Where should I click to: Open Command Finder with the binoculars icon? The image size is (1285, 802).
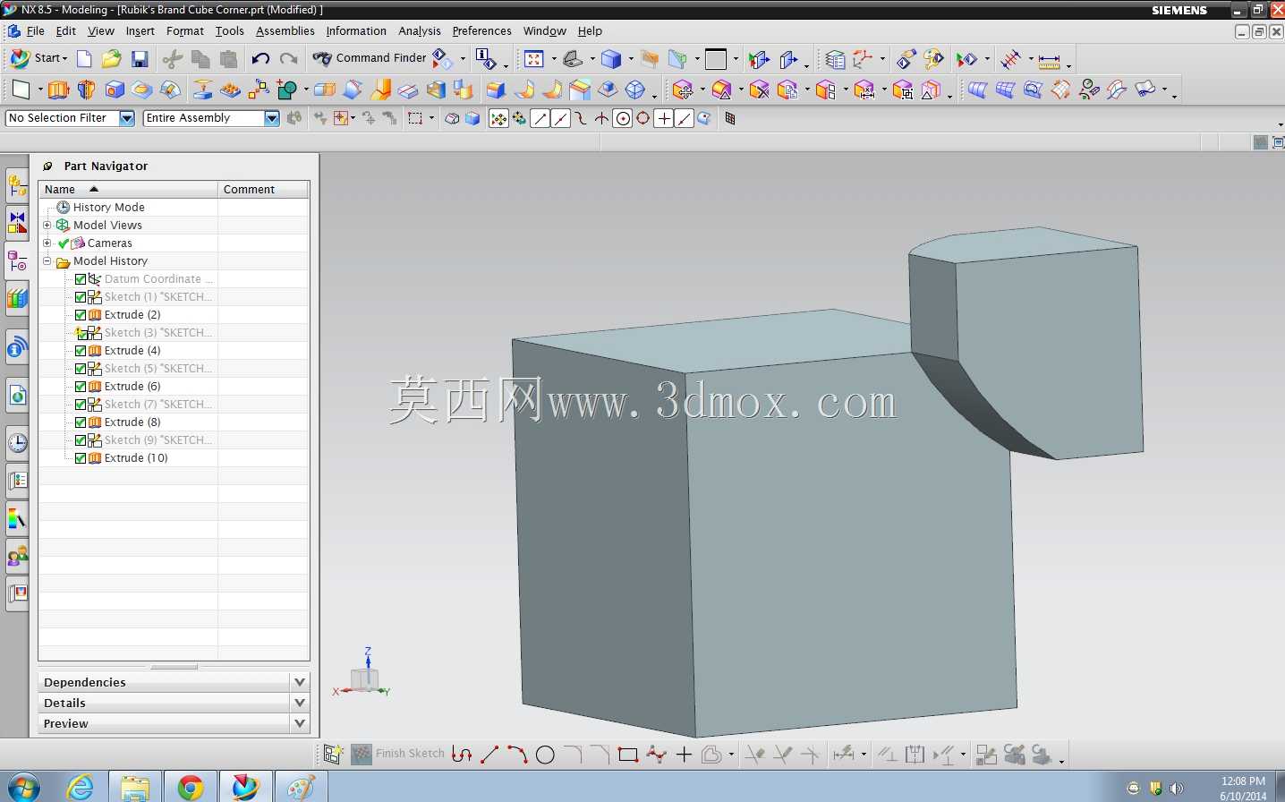(322, 58)
